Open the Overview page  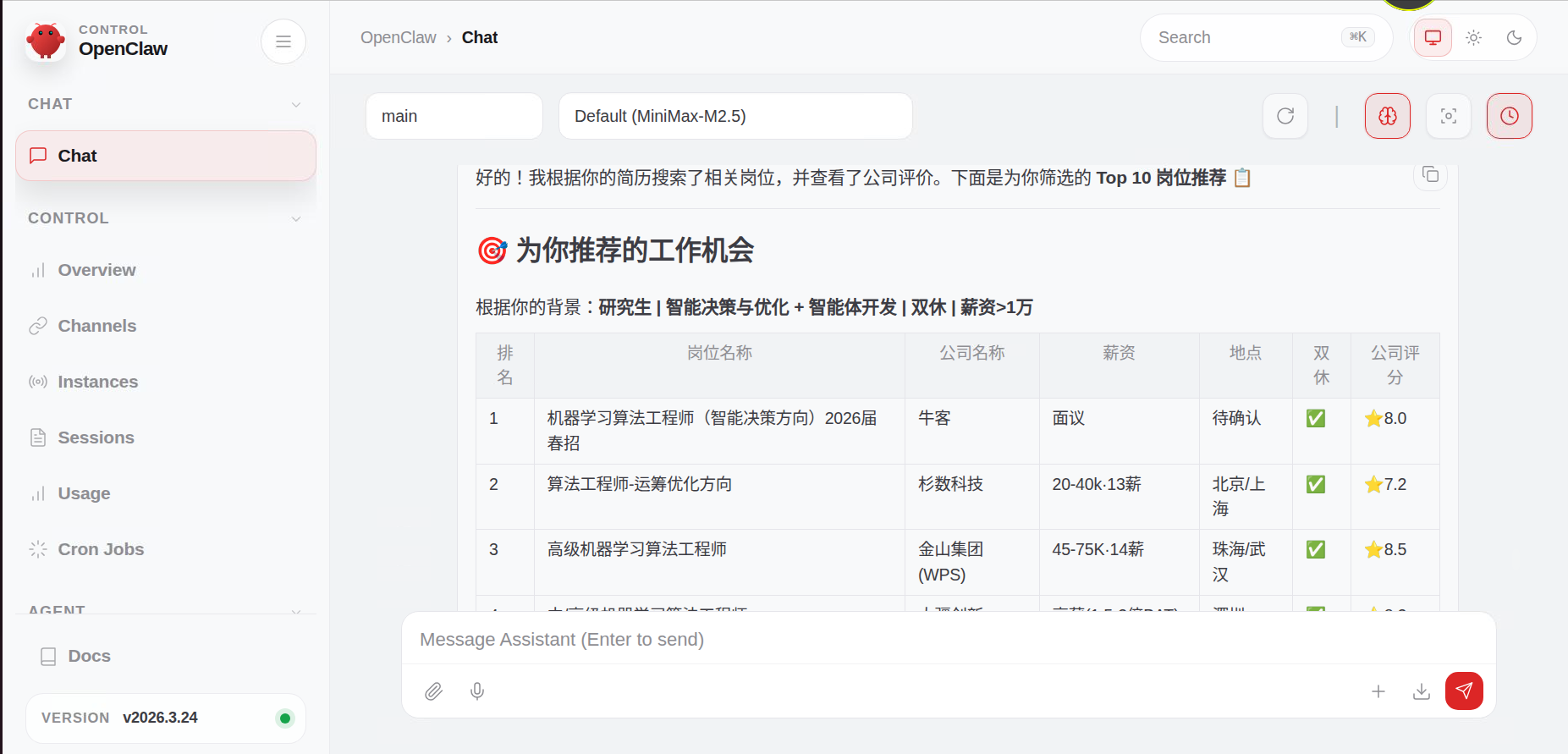click(x=166, y=270)
